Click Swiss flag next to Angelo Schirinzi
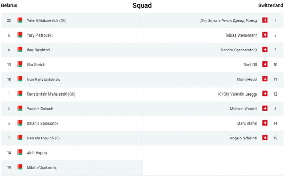Screen dimensions: 285x179 265,138
